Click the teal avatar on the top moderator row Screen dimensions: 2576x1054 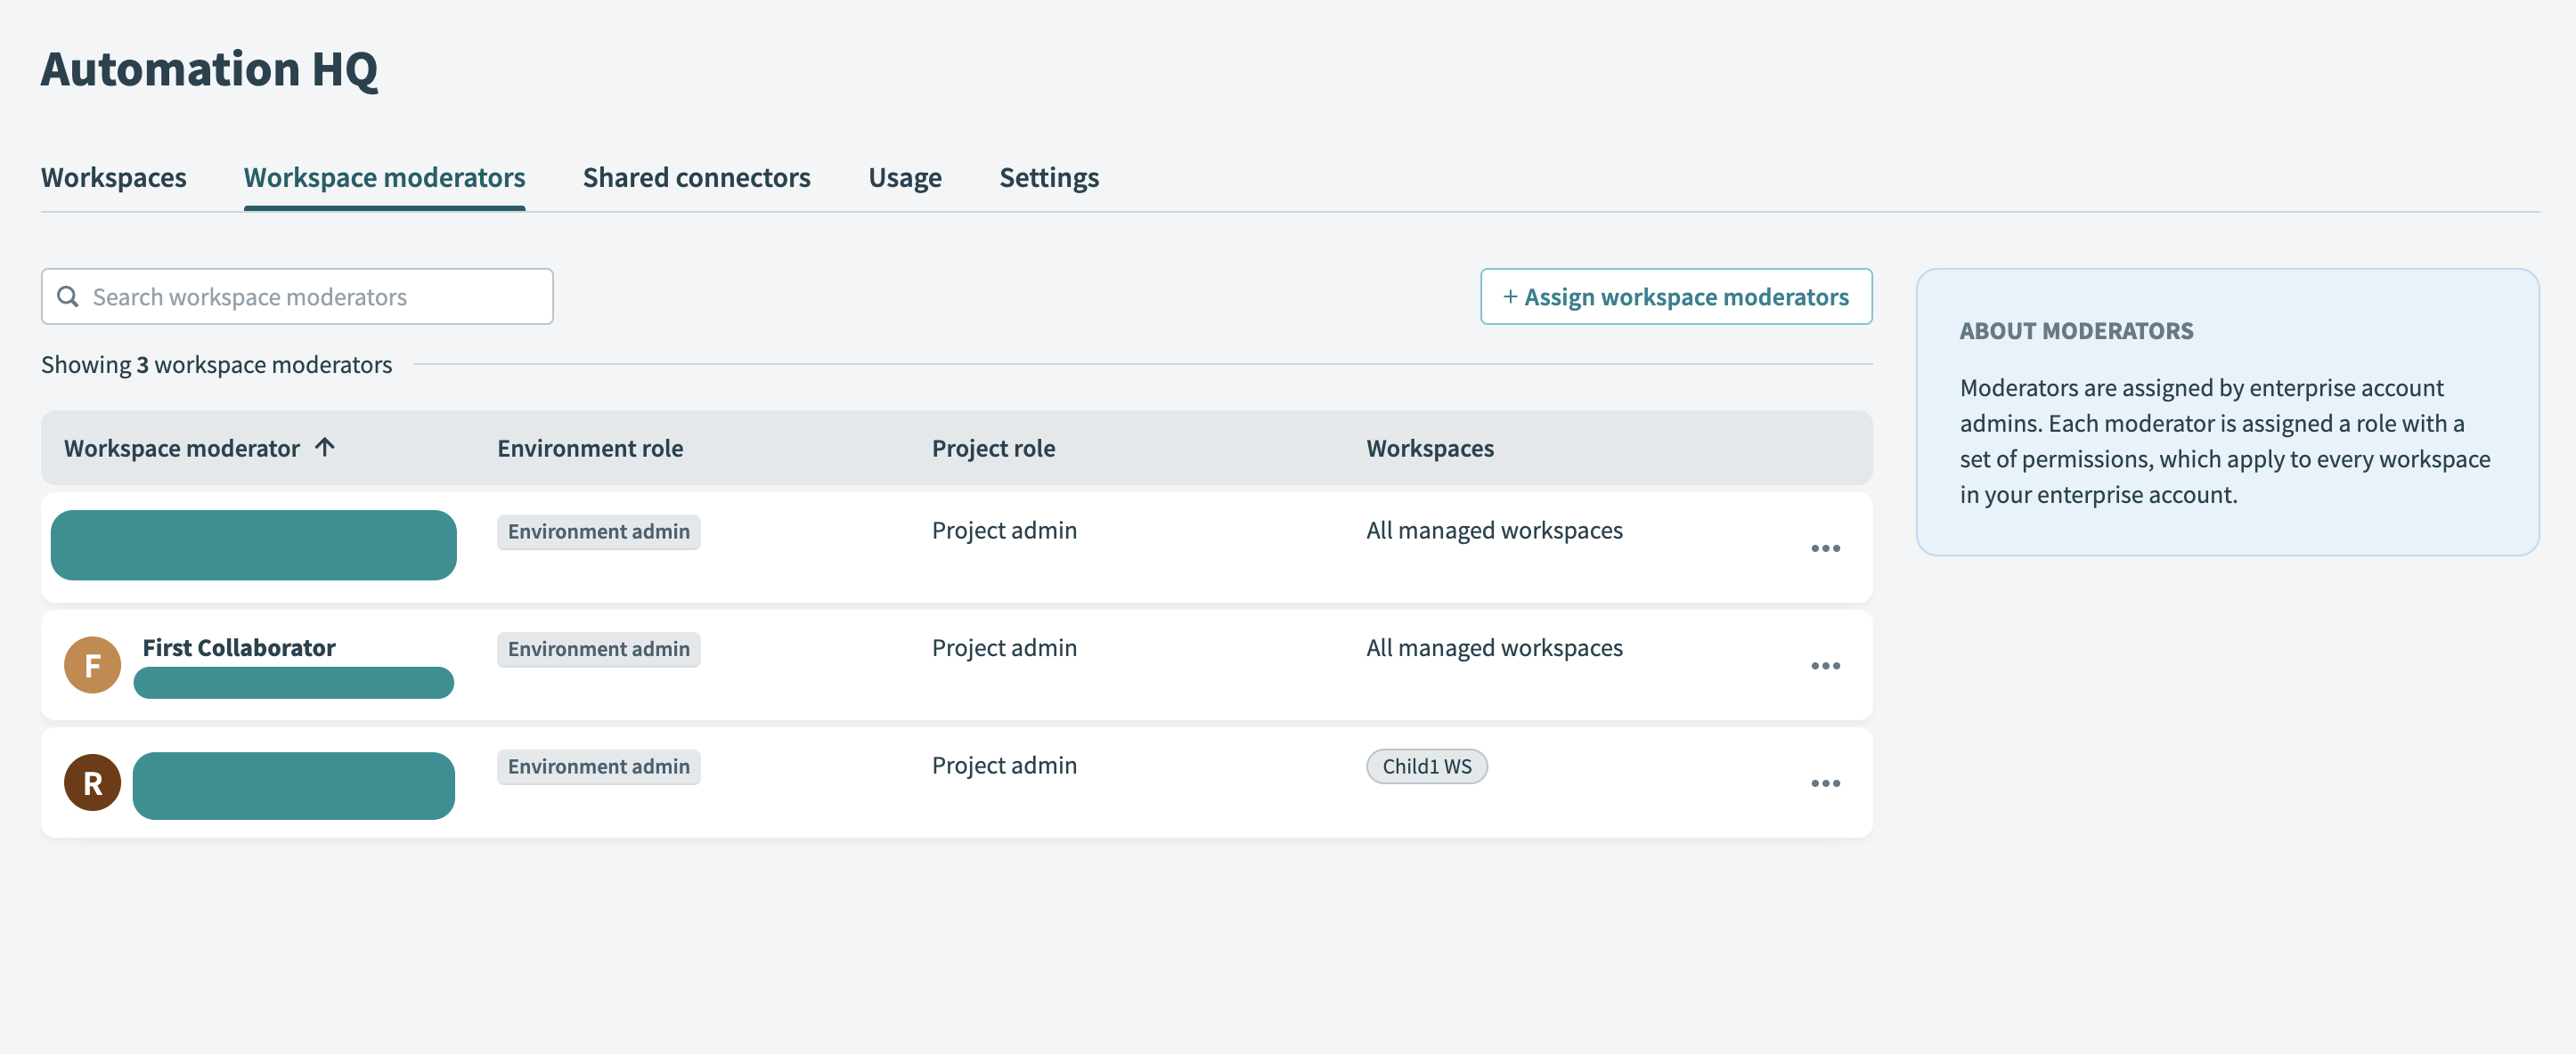pyautogui.click(x=253, y=545)
